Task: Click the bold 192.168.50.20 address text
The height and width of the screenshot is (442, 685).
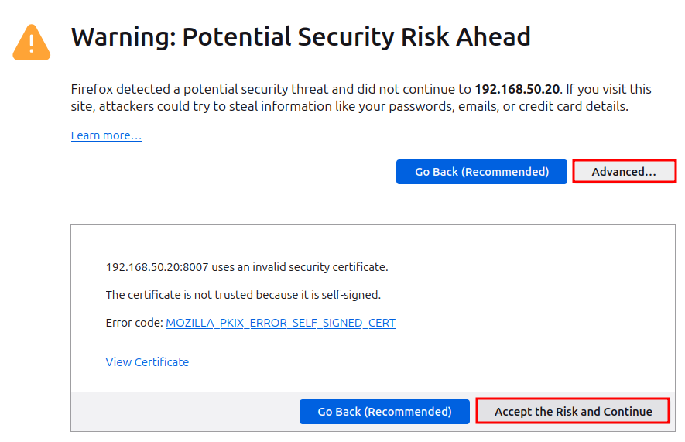Action: pos(517,89)
